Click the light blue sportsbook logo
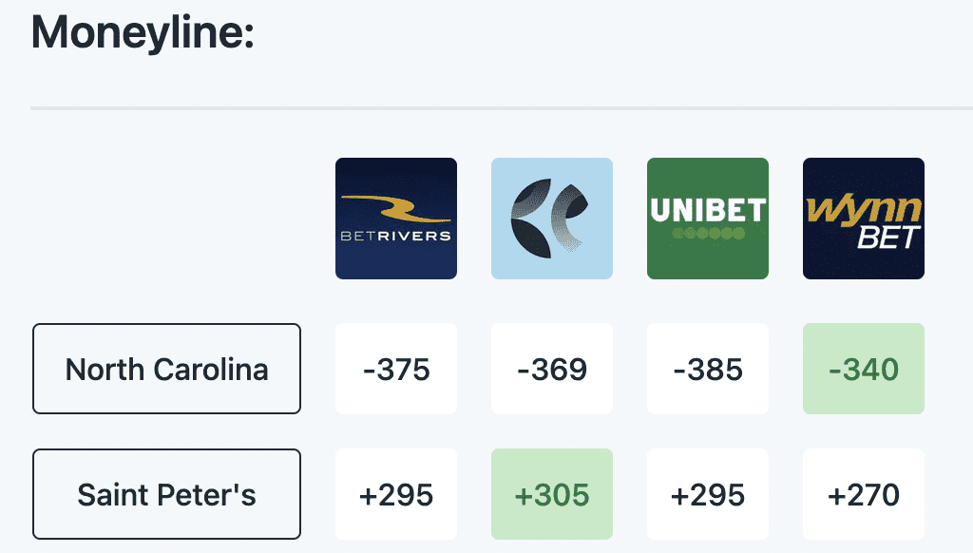 (552, 219)
